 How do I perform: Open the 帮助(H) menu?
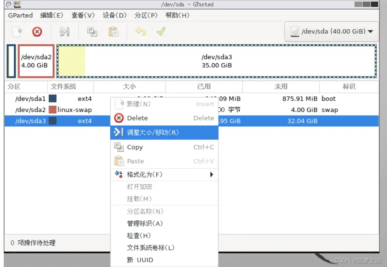click(x=177, y=15)
